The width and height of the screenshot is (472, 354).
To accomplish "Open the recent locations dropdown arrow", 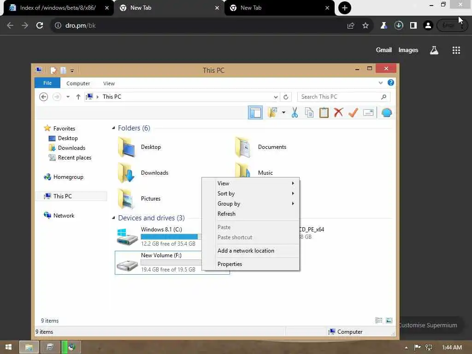I will tap(68, 97).
